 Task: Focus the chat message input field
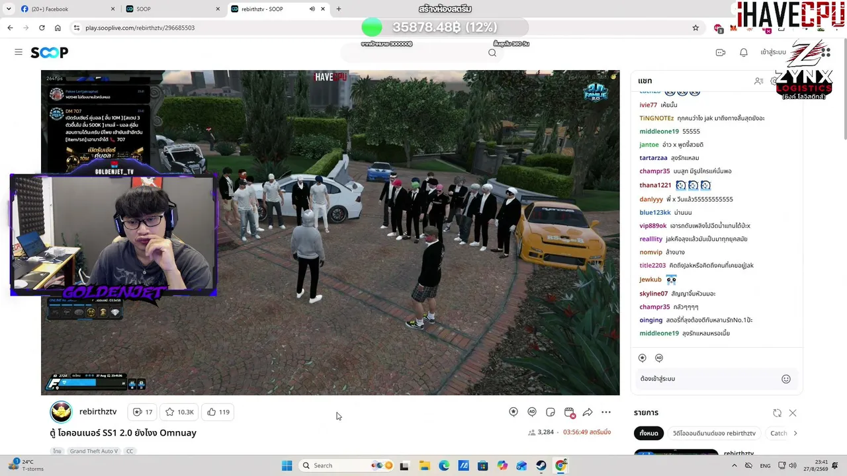pos(709,379)
